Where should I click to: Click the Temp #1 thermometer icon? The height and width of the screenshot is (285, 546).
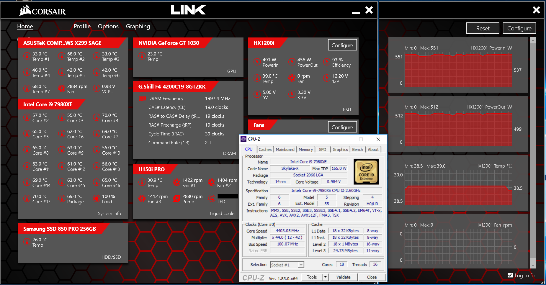pos(27,56)
